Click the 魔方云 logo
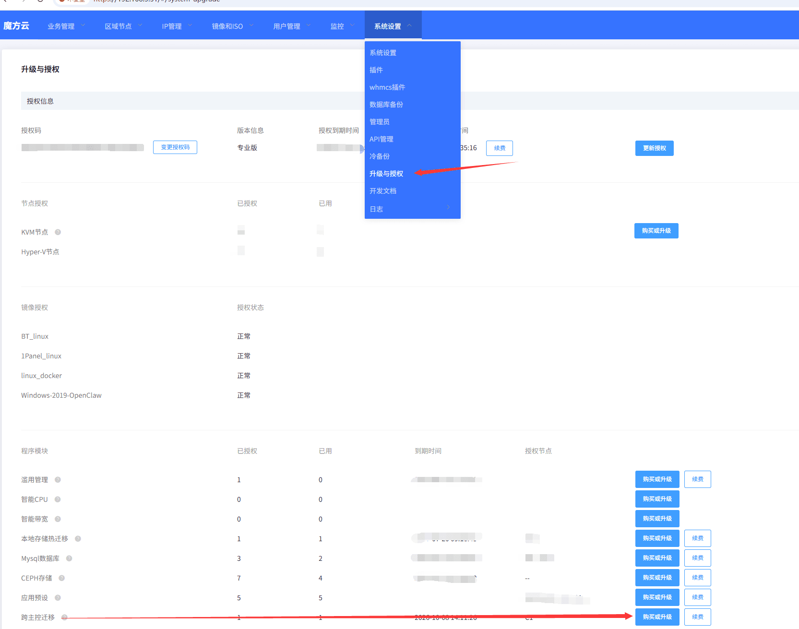Viewport: 799px width, 629px height. 16,25
